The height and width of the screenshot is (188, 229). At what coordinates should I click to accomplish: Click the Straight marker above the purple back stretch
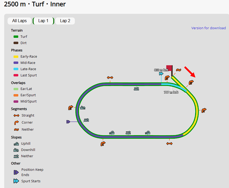pyautogui.click(x=110, y=77)
